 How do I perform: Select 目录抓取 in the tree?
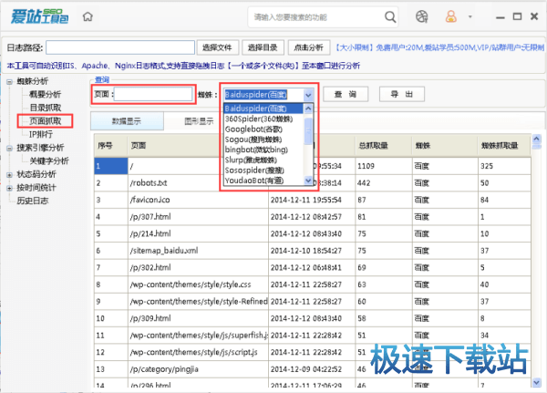pyautogui.click(x=45, y=108)
